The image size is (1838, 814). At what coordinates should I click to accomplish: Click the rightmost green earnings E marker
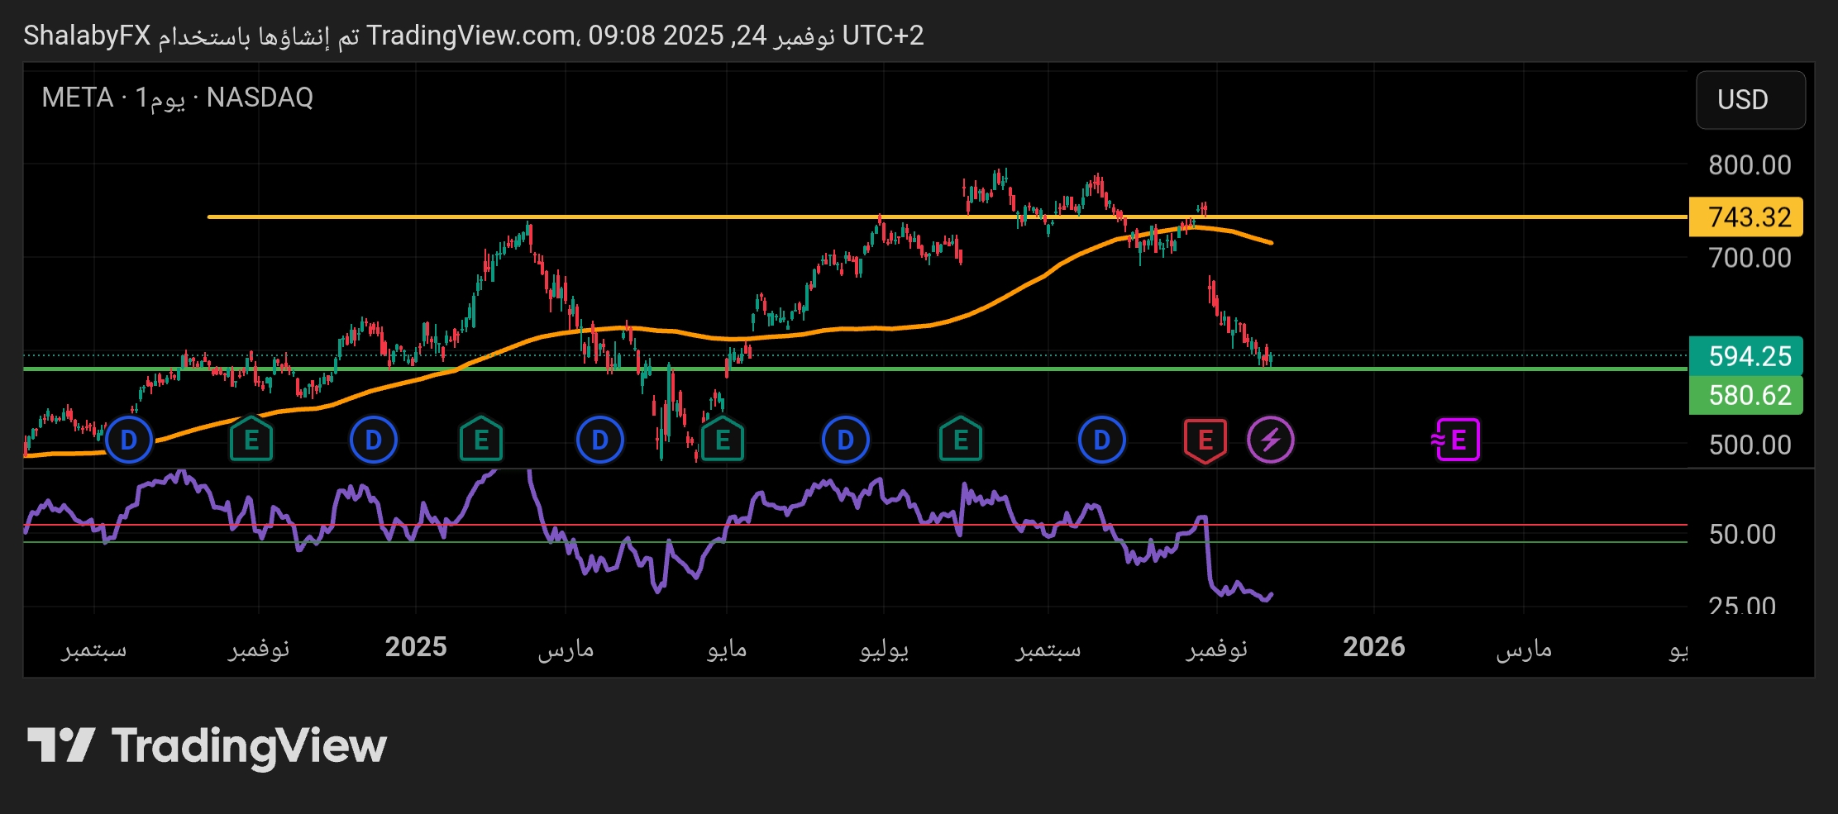tap(960, 440)
